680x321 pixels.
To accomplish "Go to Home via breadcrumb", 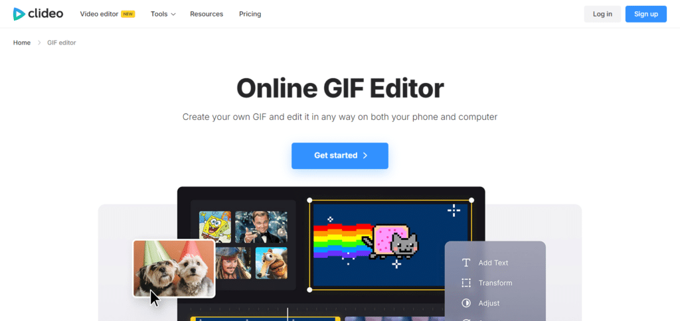I will pos(22,42).
